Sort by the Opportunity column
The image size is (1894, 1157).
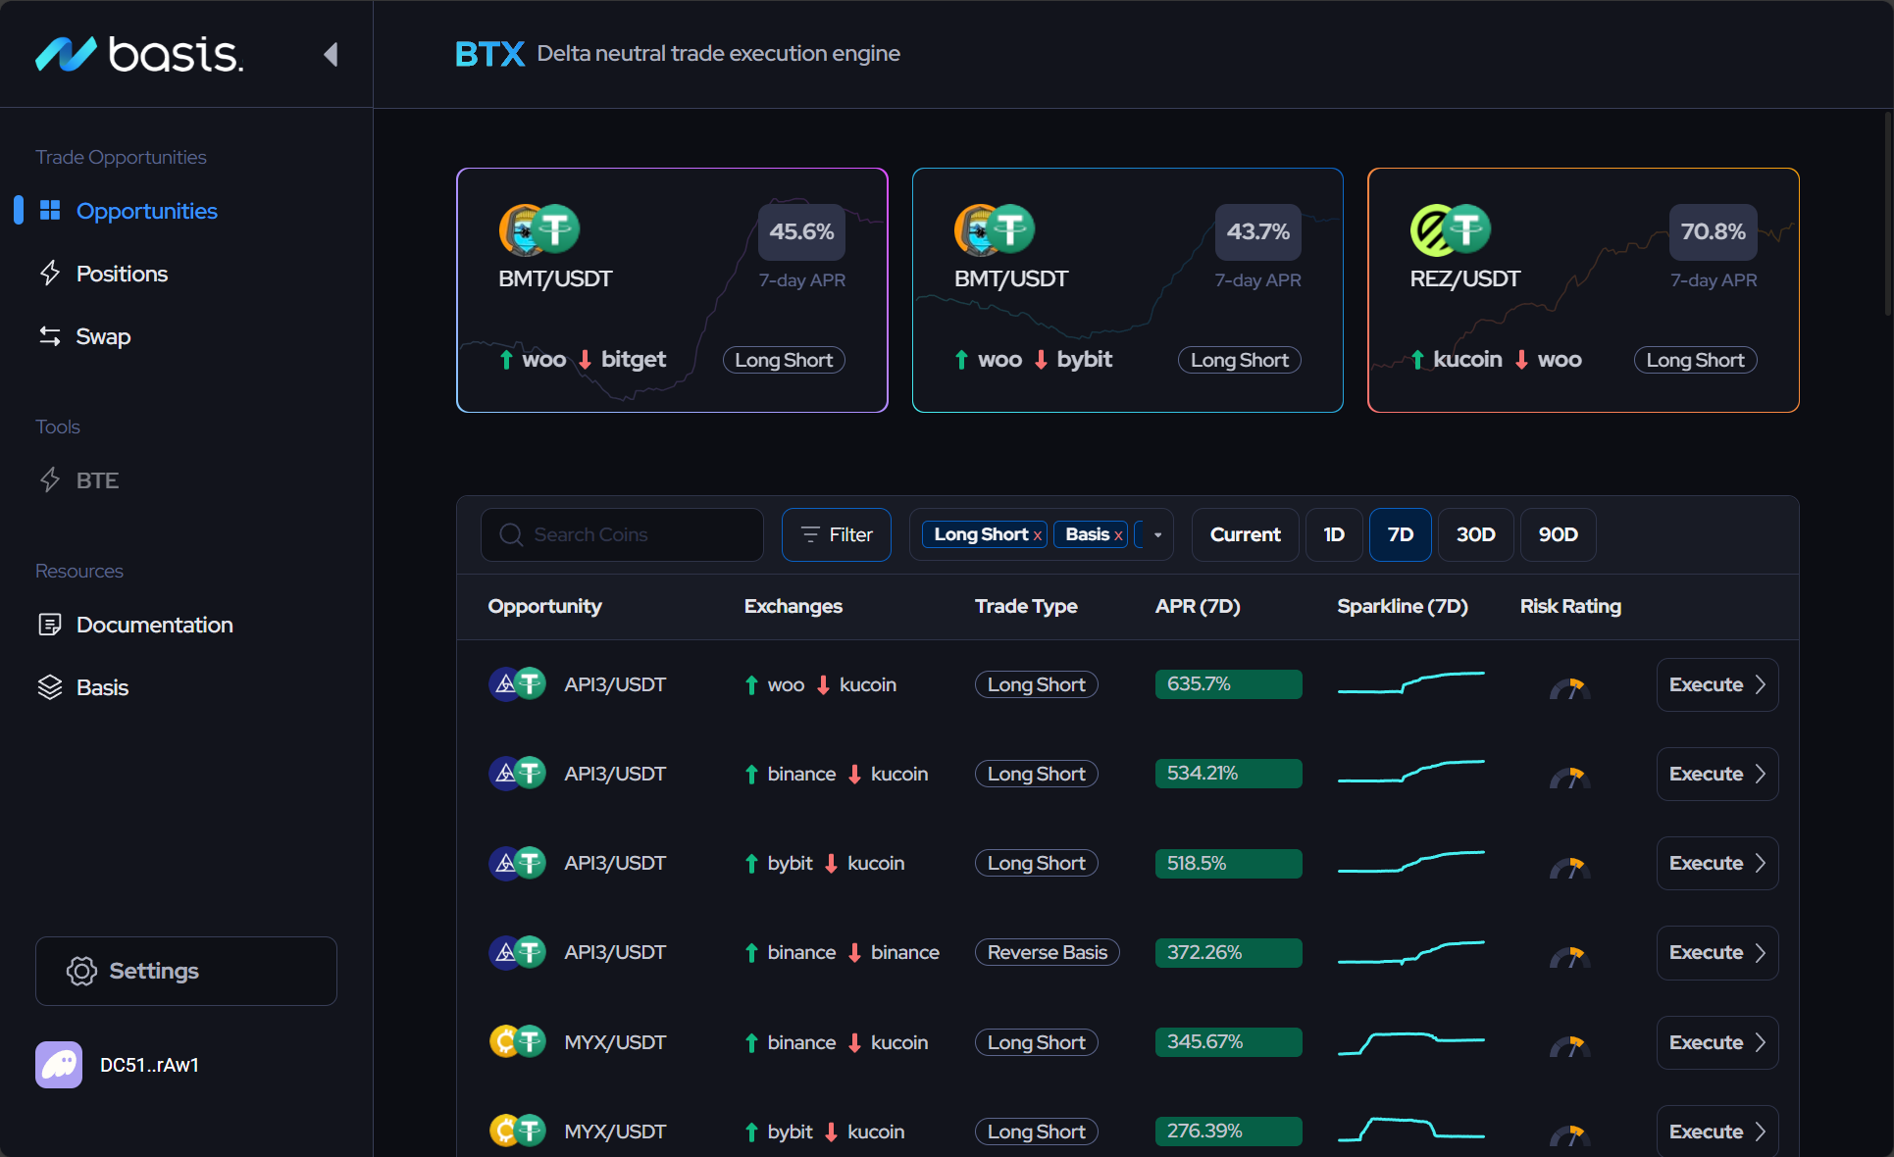pyautogui.click(x=544, y=606)
